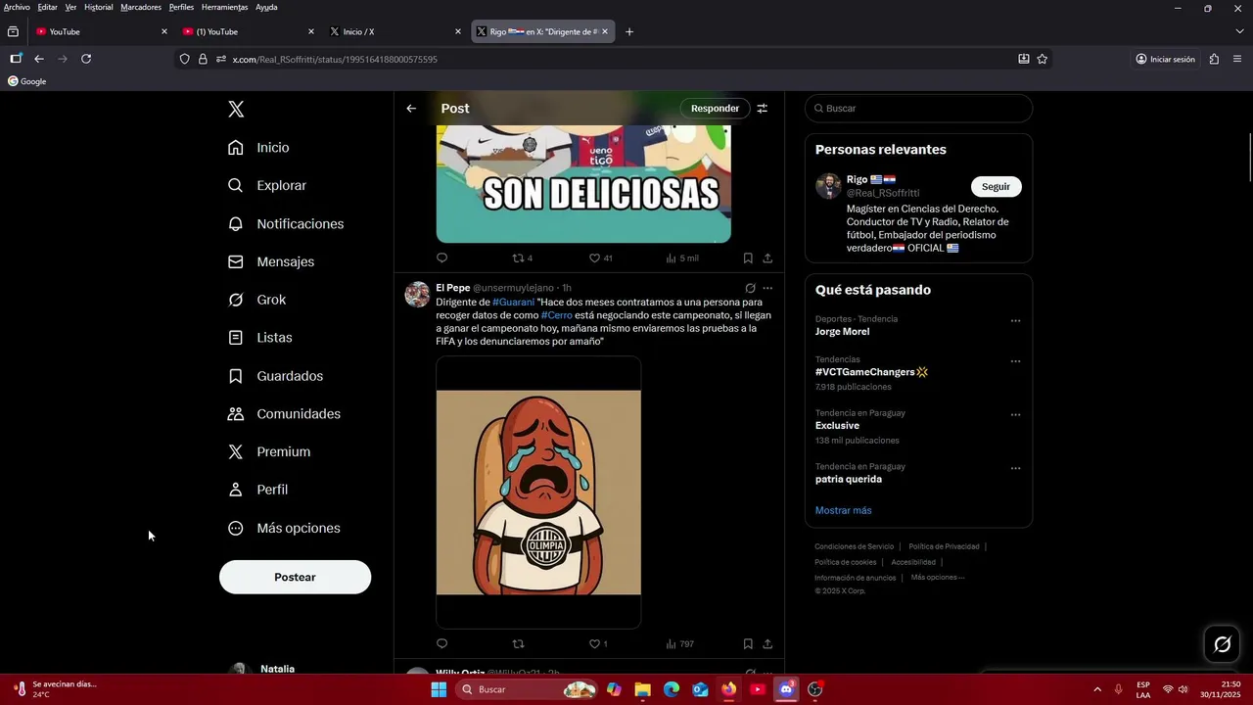
Task: Bookmark the SON DELICIOSAS post
Action: (x=748, y=258)
